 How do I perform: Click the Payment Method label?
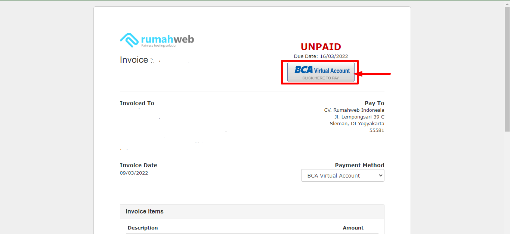tap(359, 165)
